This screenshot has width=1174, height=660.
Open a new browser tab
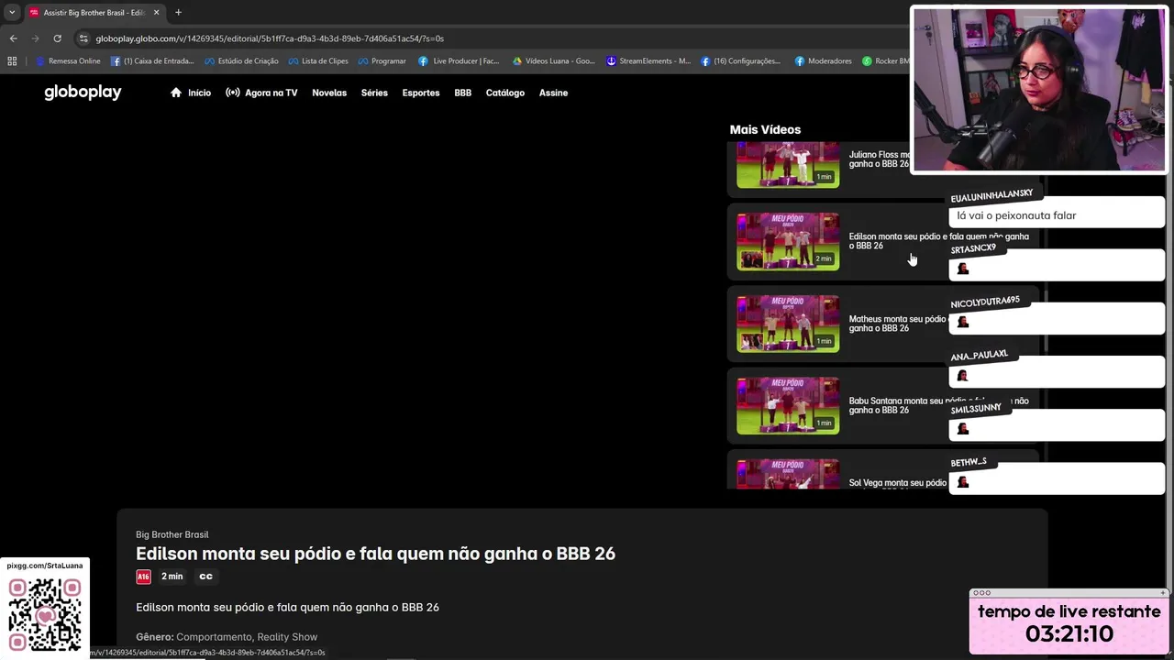pos(178,13)
